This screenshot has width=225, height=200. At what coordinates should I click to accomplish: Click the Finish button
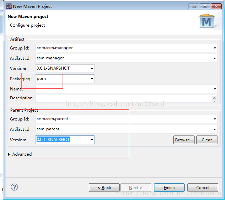[169, 187]
